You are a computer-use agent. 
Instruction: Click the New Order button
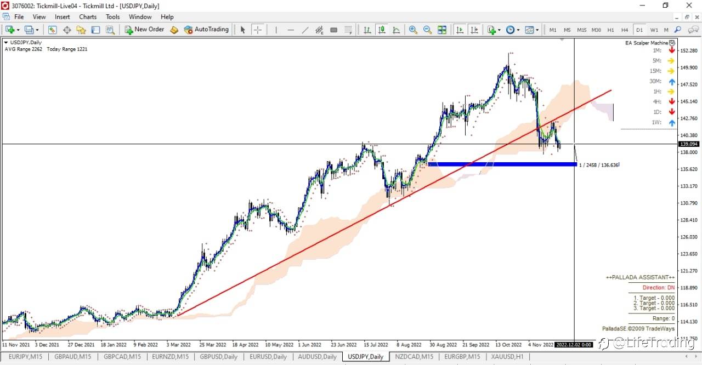coord(145,30)
